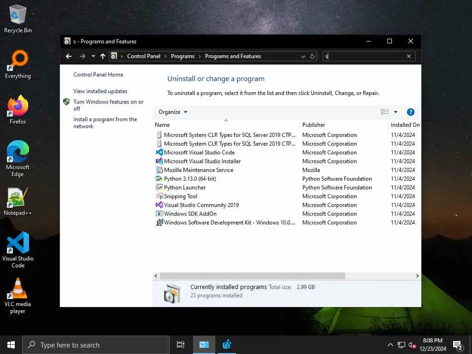Select Windows Software Development Kit row
The image size is (472, 354).
(x=288, y=223)
